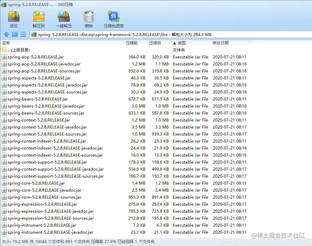Image resolution: width=312 pixels, height=246 pixels.
Task: Click file name spring-core-5.2.8.RELEASE-javadoc.jar
Action: tap(45, 190)
